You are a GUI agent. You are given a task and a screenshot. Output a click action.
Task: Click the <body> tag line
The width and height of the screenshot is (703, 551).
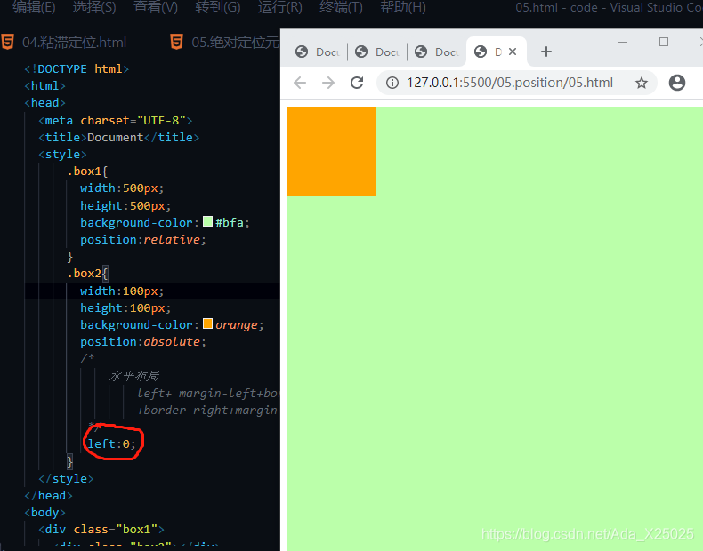point(44,512)
